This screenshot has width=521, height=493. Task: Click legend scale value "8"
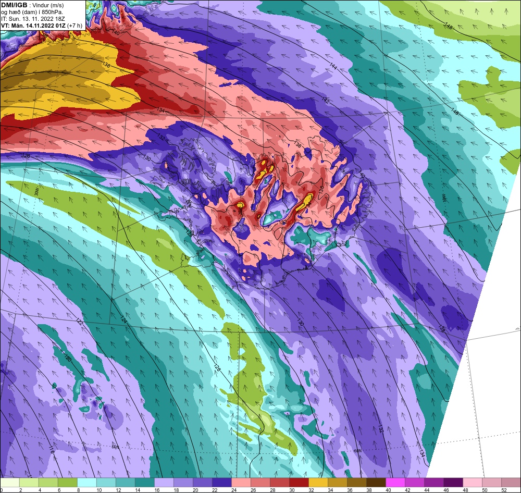pyautogui.click(x=79, y=490)
